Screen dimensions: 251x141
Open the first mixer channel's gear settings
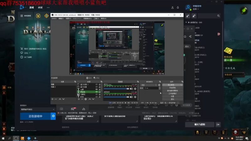pyautogui.click(x=135, y=89)
